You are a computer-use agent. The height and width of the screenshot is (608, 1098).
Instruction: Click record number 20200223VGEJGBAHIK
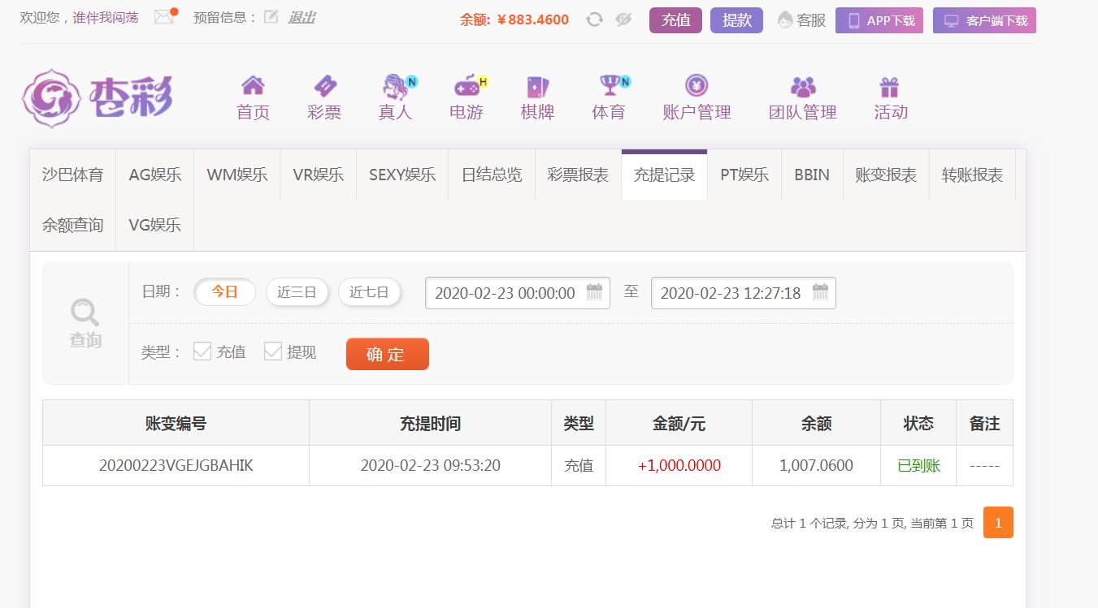pyautogui.click(x=176, y=466)
